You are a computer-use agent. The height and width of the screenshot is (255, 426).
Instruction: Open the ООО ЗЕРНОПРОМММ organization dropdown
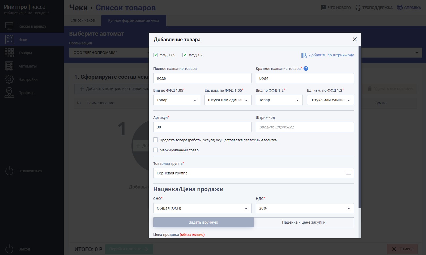pos(109,53)
